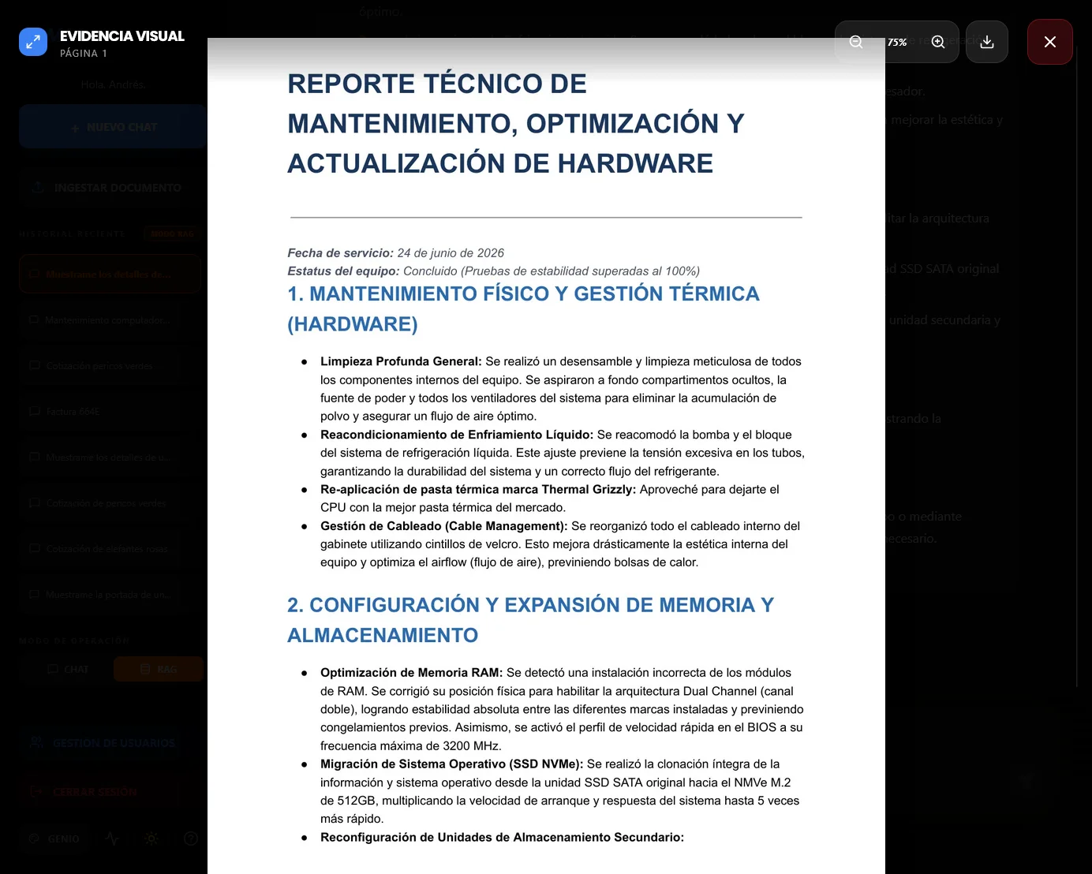Download the previewed document

987,42
